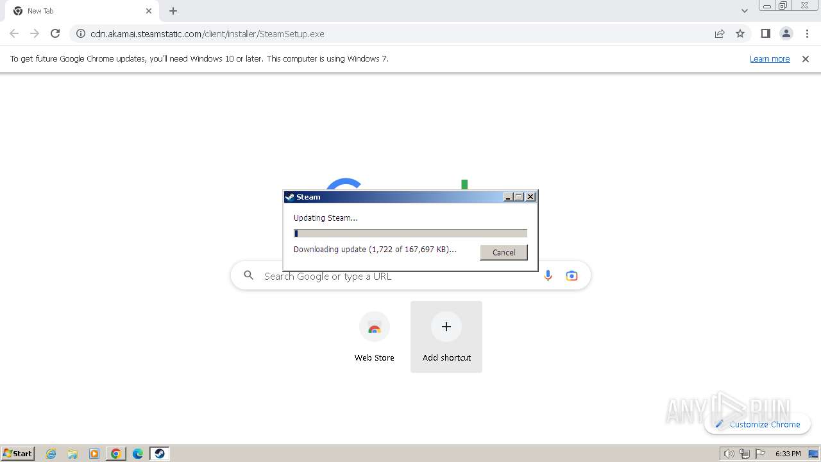Bookmark this tab with the star
Viewport: 821px width, 462px height.
tap(740, 33)
